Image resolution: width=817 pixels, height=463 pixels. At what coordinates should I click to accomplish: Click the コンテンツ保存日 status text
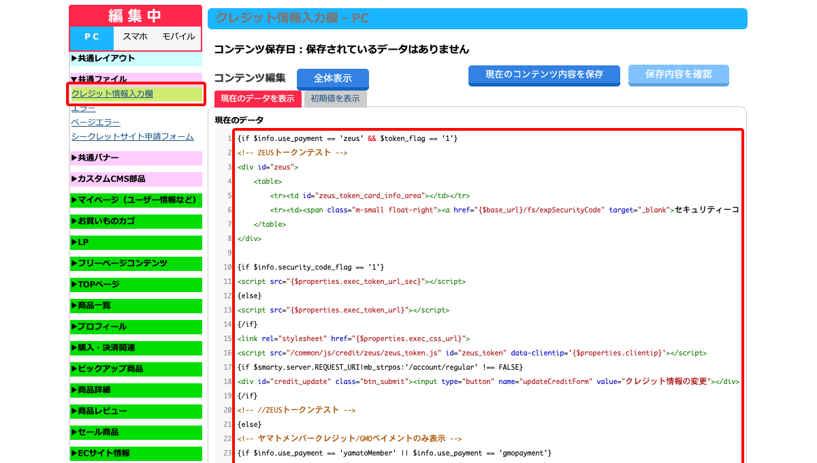click(342, 49)
